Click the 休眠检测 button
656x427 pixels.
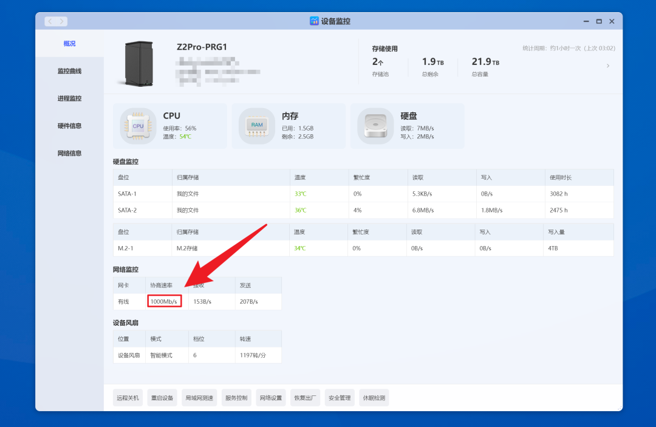[x=374, y=398]
